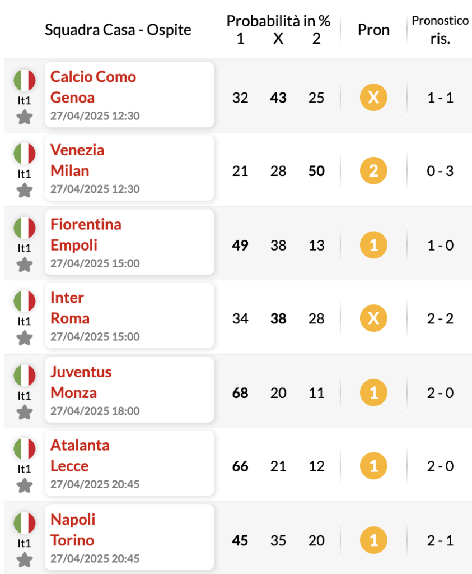The height and width of the screenshot is (574, 472).
Task: Open the Milan team link
Action: click(70, 171)
